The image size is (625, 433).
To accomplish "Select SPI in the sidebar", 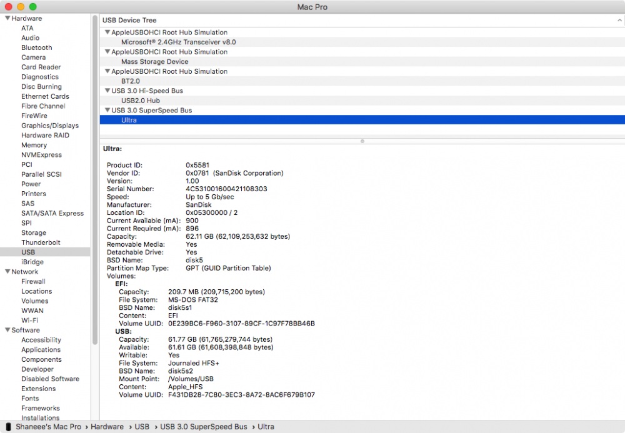I will click(x=26, y=223).
